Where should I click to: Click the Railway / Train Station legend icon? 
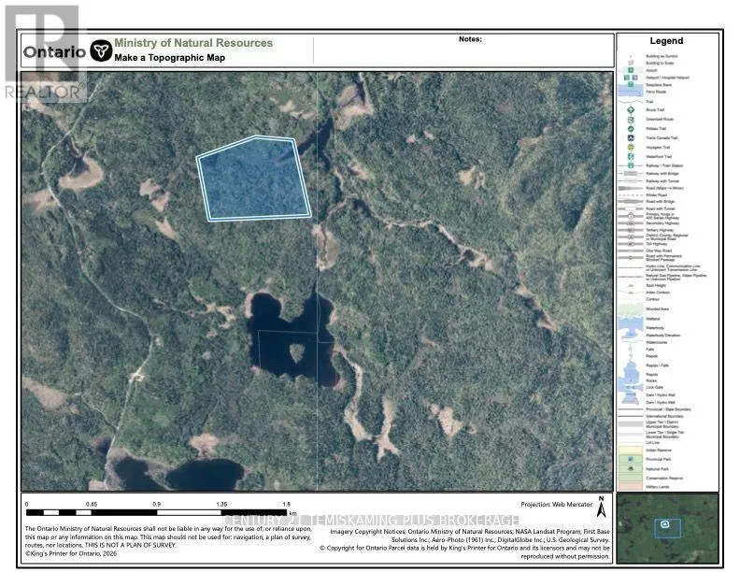pos(631,165)
